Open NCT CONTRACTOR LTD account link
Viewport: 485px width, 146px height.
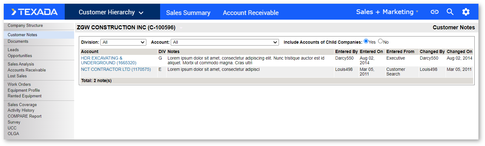[116, 70]
